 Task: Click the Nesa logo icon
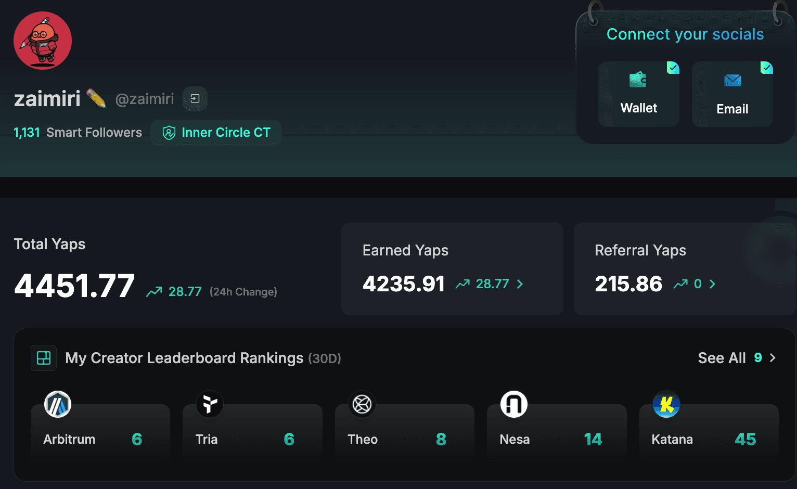click(514, 404)
